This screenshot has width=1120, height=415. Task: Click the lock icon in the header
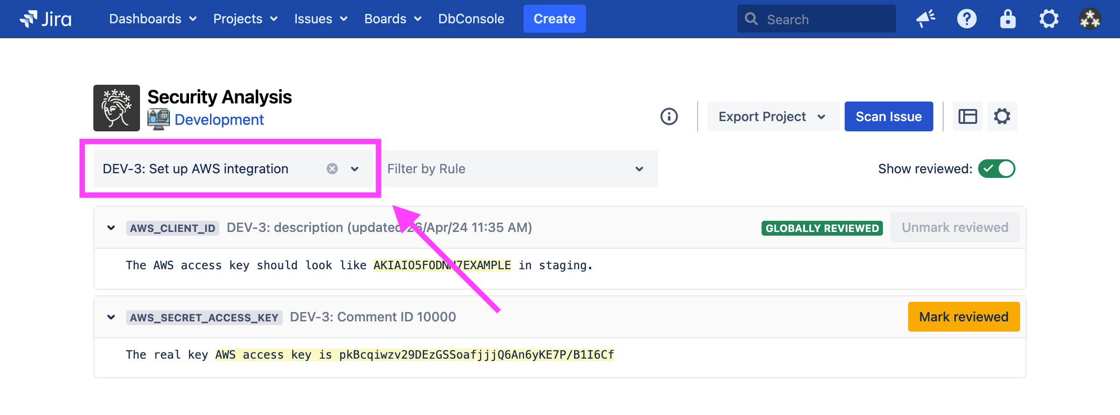tap(1008, 19)
